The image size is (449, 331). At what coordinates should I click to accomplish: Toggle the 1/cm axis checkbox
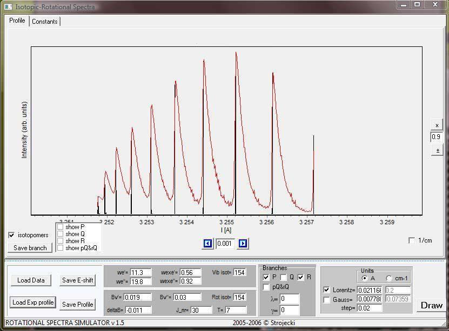tap(412, 240)
